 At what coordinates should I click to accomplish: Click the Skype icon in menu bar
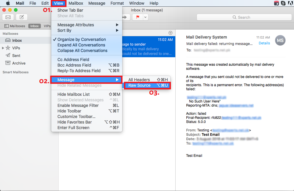pyautogui.click(x=283, y=3)
